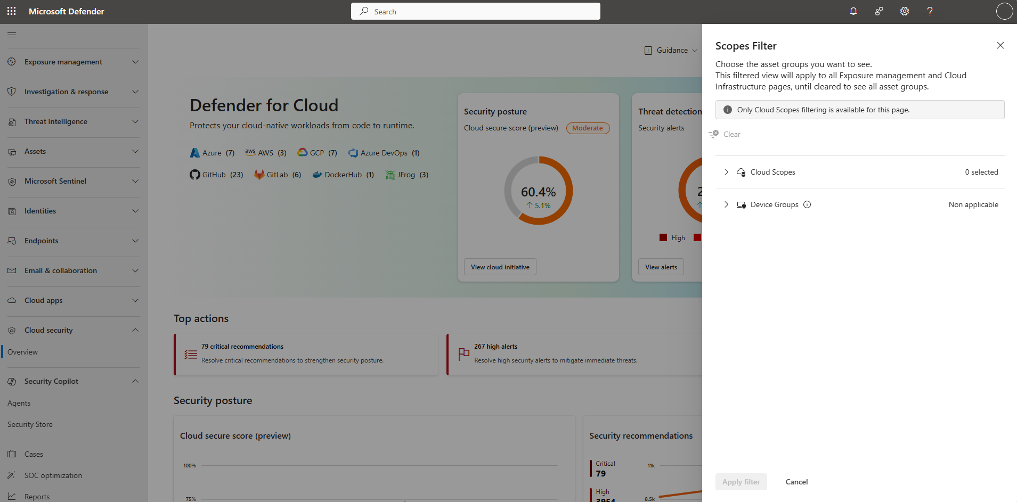
Task: Click the Search input field
Action: (476, 11)
